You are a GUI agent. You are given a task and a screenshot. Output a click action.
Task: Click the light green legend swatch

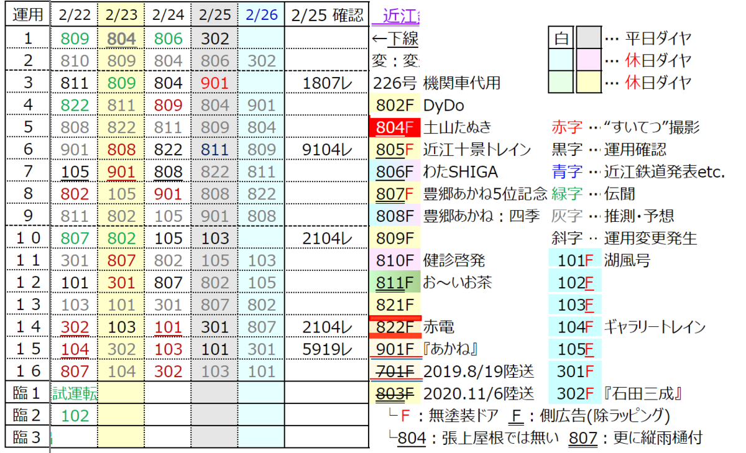coord(561,83)
